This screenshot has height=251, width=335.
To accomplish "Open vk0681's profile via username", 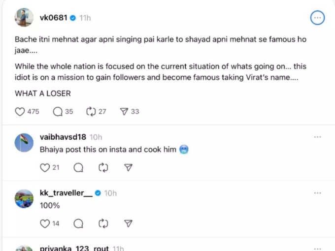I will click(53, 18).
